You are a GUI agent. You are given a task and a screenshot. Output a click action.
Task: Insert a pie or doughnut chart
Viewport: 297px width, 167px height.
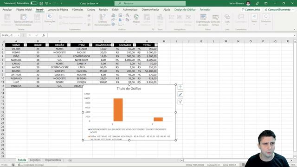pyautogui.click(x=113, y=24)
